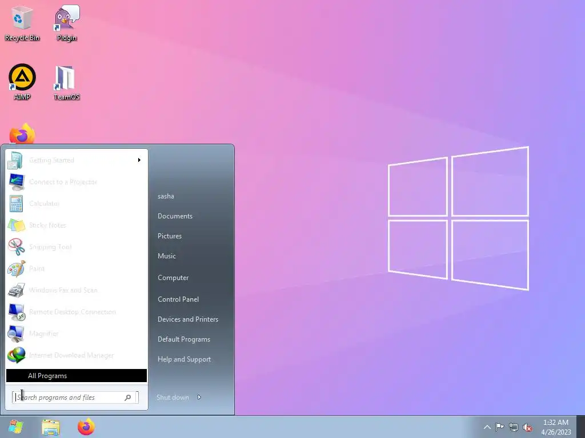
Task: Expand the Getting Started submenu arrow
Action: (x=139, y=160)
